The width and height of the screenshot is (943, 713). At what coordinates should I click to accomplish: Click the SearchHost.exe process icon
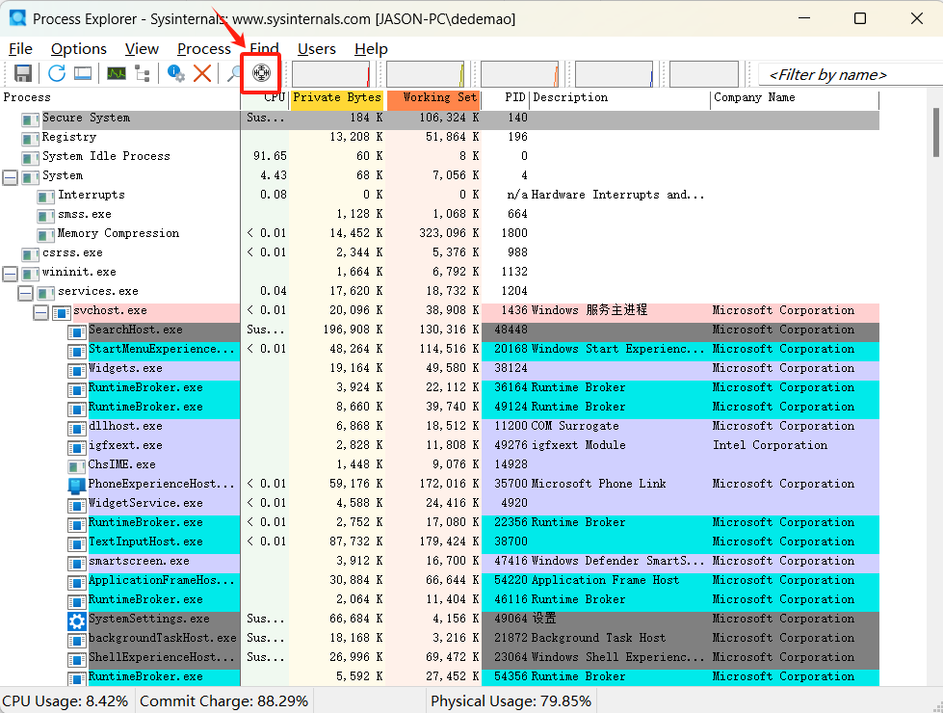[x=76, y=330]
